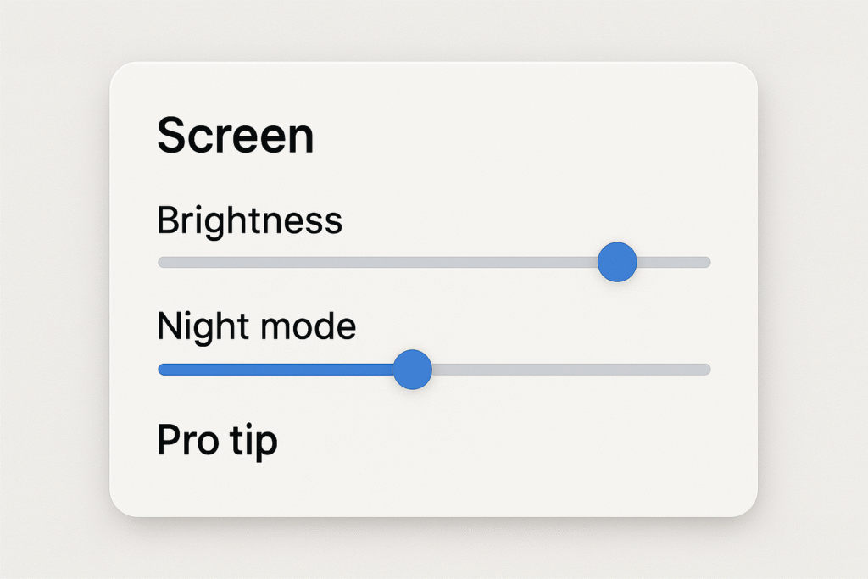The image size is (868, 579).
Task: Set Night mode to maximum at track end
Action: pos(708,370)
